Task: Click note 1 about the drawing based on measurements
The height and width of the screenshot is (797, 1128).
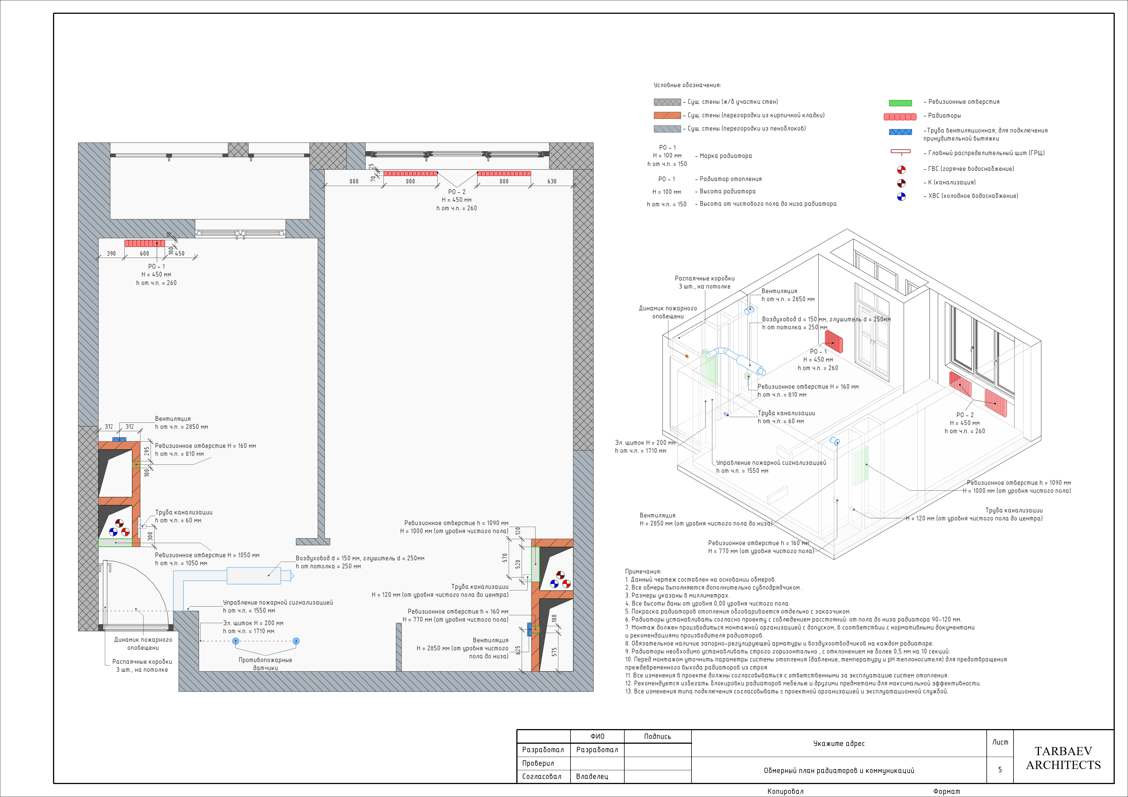Action: 700,579
